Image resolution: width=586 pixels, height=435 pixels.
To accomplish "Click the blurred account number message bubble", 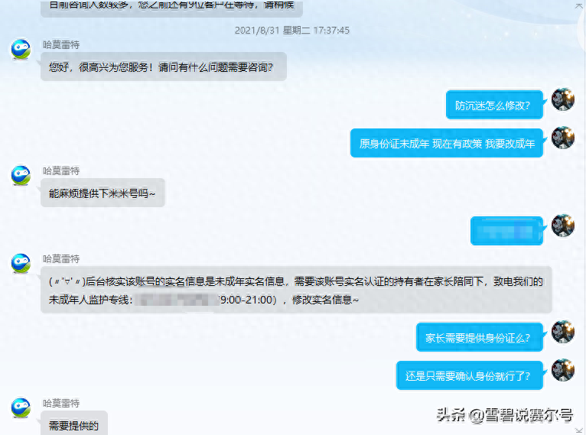I will click(x=506, y=231).
